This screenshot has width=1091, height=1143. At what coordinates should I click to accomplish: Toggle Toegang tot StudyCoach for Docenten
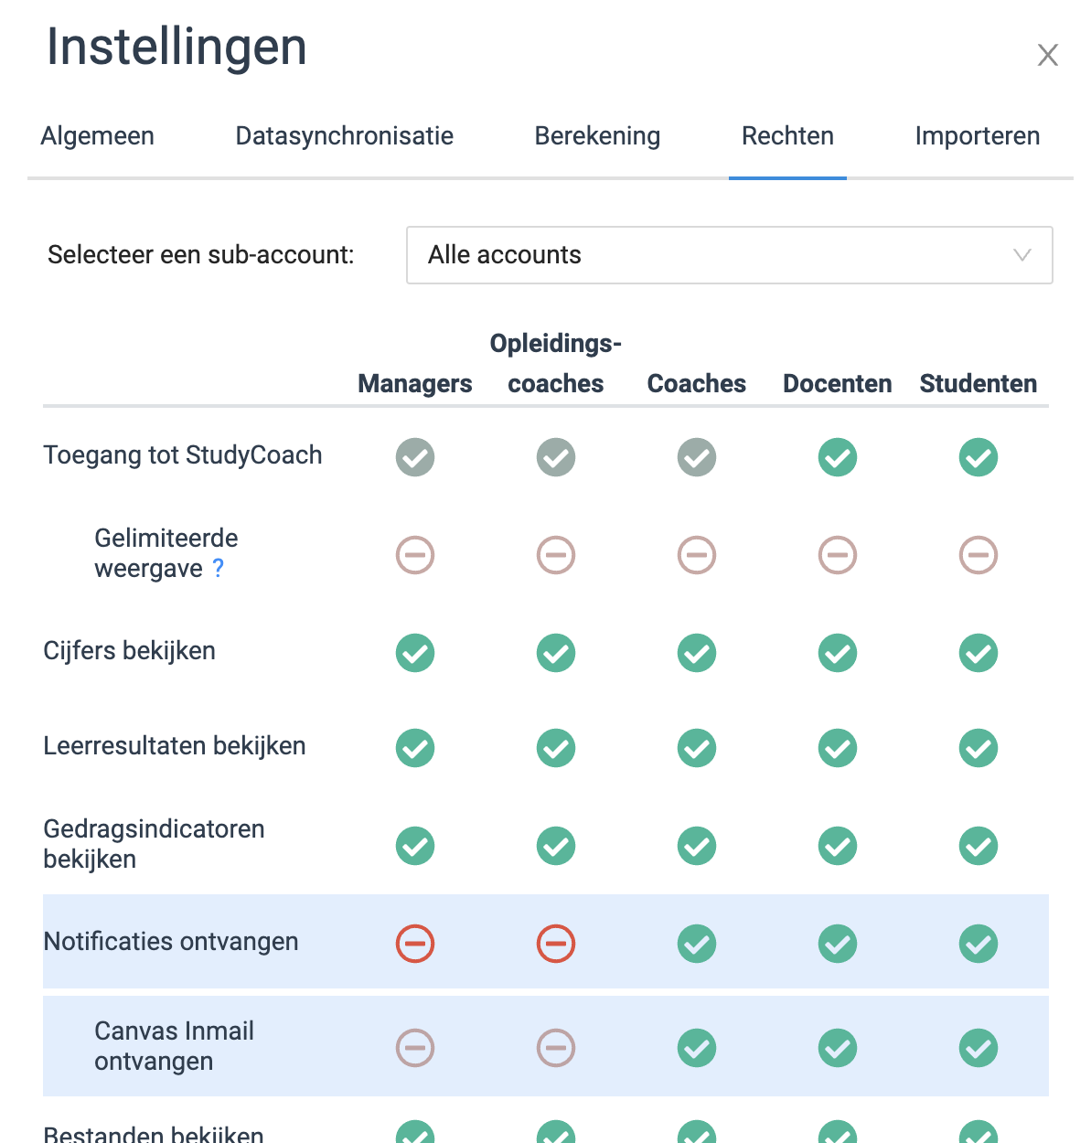(838, 457)
